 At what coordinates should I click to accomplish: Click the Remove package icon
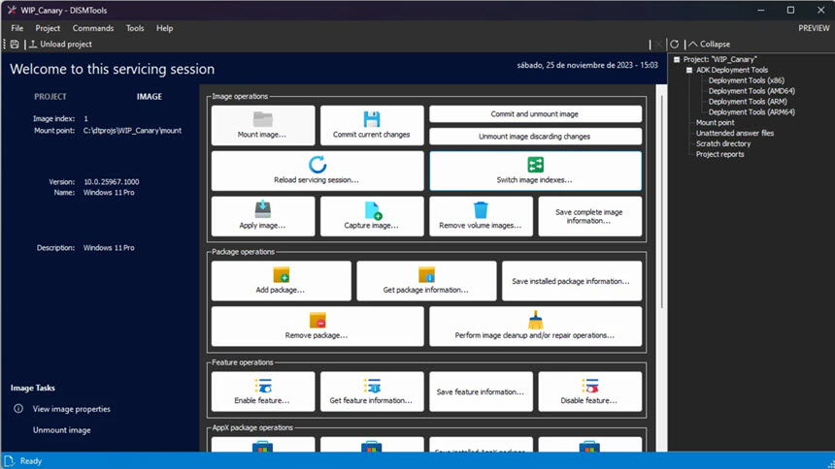pyautogui.click(x=317, y=321)
